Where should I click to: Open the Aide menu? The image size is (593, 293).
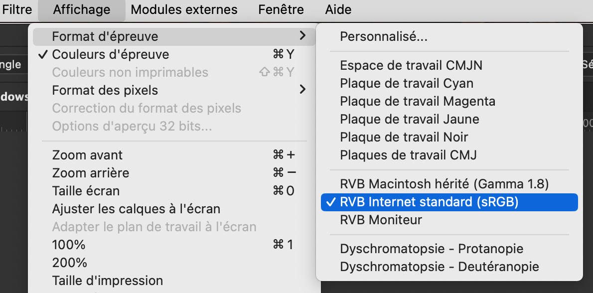click(x=338, y=9)
